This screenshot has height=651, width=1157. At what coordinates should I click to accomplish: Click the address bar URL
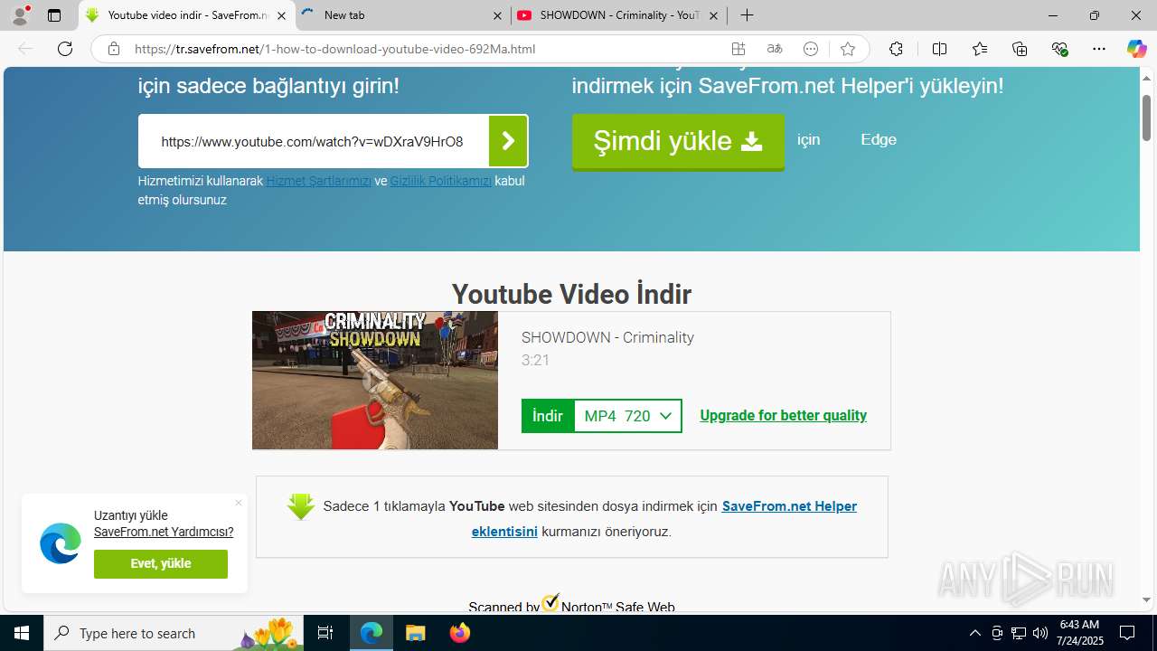(334, 49)
